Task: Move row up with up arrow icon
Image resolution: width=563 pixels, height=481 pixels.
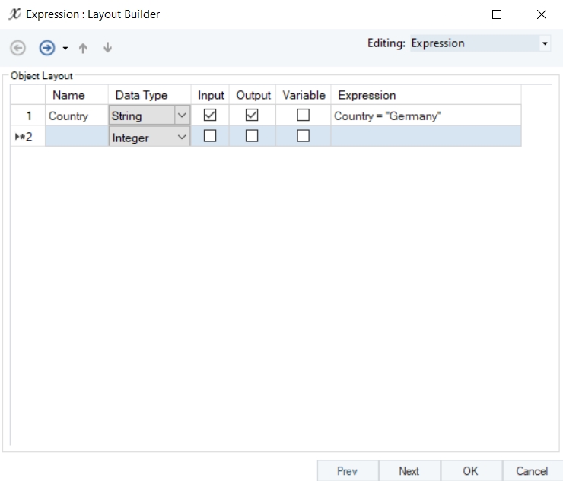Action: coord(83,48)
